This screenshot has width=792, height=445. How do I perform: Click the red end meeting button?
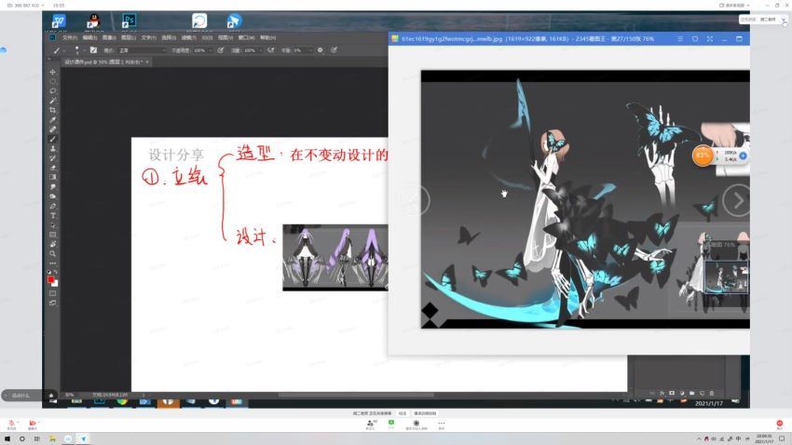[x=779, y=425]
